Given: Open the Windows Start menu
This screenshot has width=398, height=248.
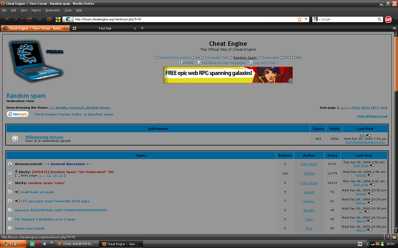Looking at the screenshot, I should pos(13,244).
